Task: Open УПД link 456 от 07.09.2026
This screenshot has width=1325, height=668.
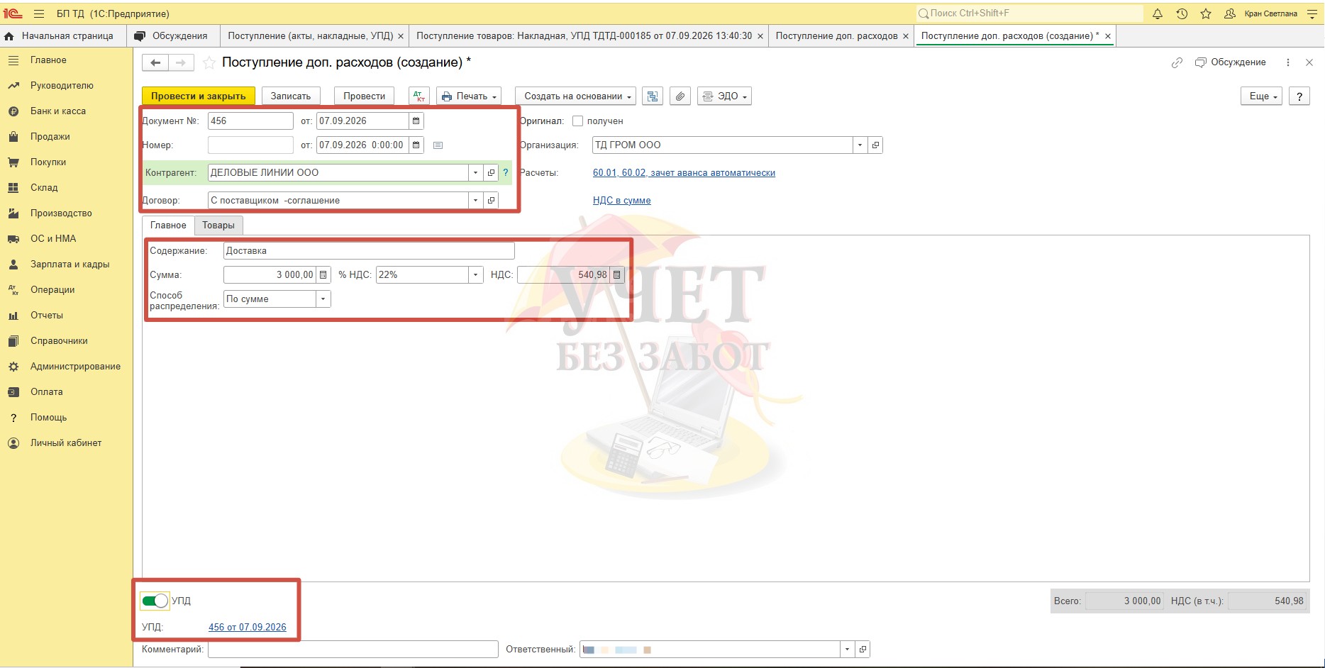Action: pos(248,627)
